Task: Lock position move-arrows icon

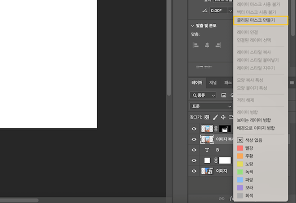Action: [223, 117]
